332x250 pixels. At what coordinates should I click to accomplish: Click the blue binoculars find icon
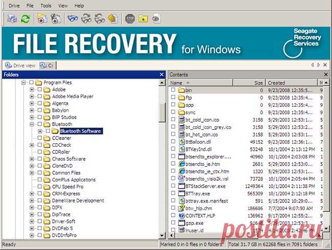point(73,19)
